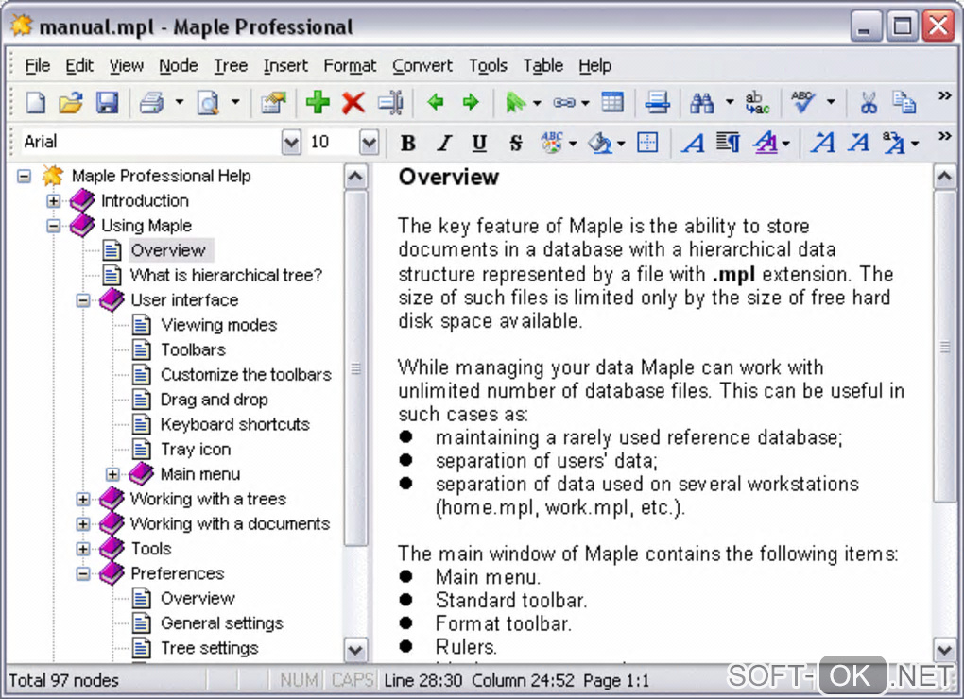964x699 pixels.
Task: Click the paint bucket fill color icon
Action: click(x=600, y=143)
